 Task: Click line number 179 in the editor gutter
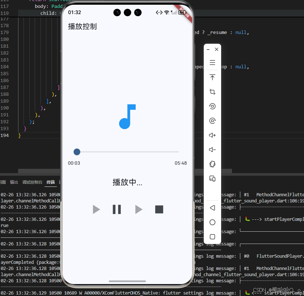pyautogui.click(x=4, y=32)
